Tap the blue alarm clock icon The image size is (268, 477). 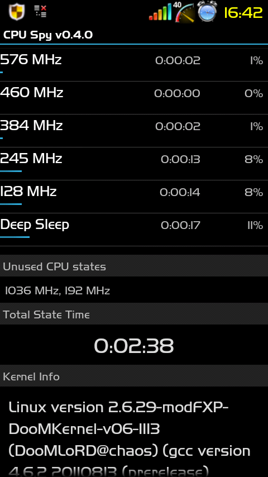point(207,11)
